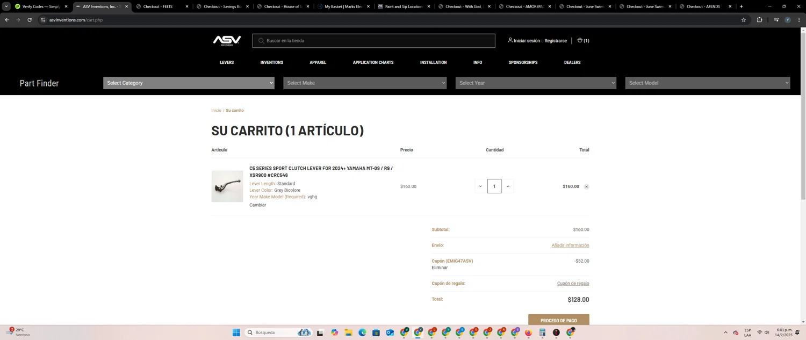Switch to My Basket Marks tab
This screenshot has width=806, height=340.
[x=344, y=6]
